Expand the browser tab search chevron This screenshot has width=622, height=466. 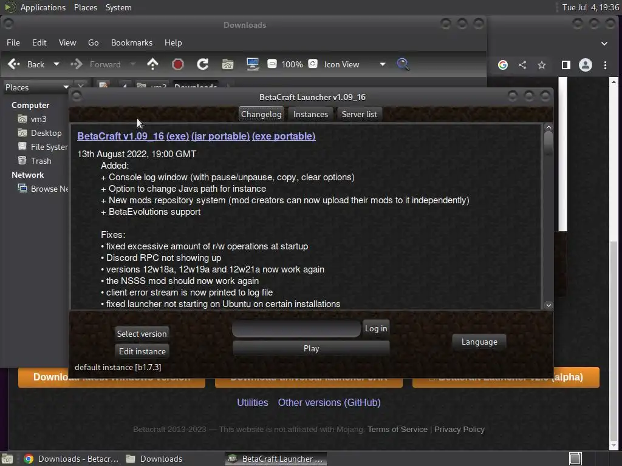[604, 44]
